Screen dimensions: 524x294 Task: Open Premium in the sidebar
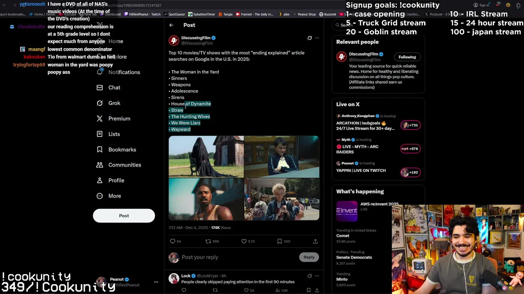pyautogui.click(x=113, y=119)
